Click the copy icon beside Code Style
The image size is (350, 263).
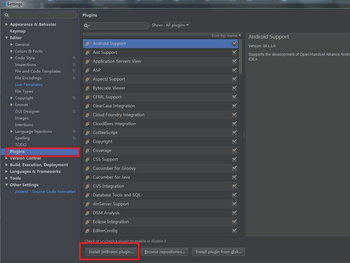coord(74,58)
